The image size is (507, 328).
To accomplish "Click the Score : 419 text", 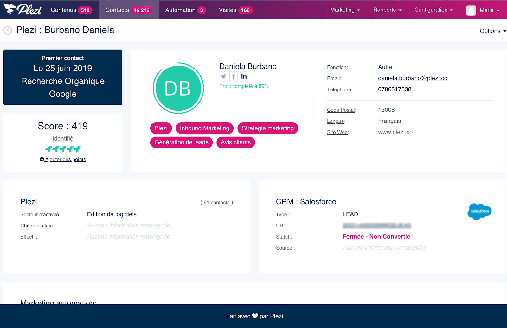I will tap(63, 126).
